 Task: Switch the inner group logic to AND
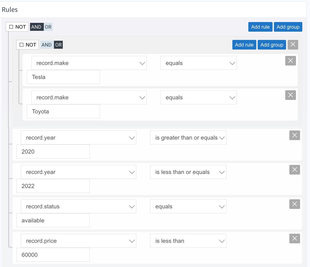pyautogui.click(x=47, y=45)
